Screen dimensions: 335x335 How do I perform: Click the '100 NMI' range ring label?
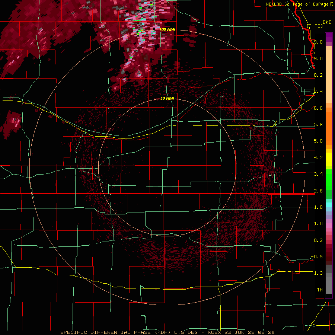(x=167, y=29)
